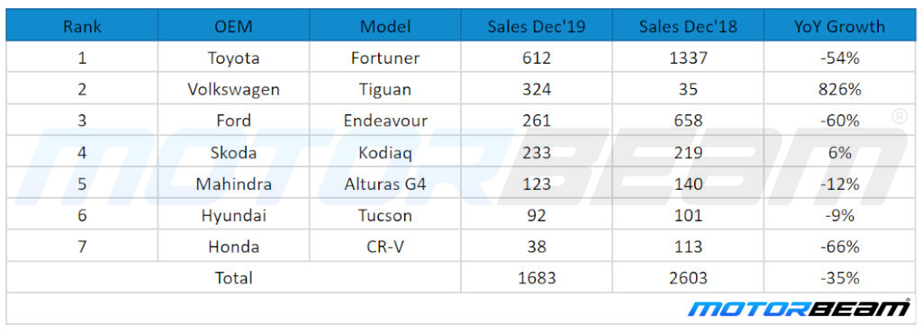
Task: Select the OEM column header
Action: click(x=233, y=26)
